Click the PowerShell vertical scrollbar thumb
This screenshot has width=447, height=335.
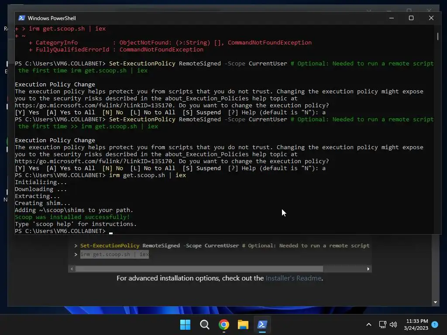(437, 36)
